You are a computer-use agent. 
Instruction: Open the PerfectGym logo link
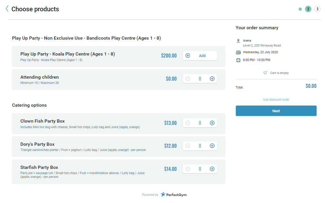(x=174, y=195)
